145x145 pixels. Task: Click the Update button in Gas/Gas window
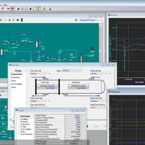(x=96, y=126)
